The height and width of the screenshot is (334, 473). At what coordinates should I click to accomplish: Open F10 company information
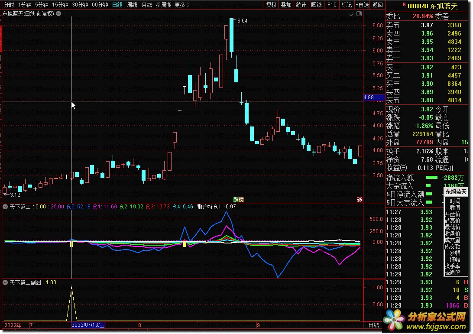pos(332,5)
